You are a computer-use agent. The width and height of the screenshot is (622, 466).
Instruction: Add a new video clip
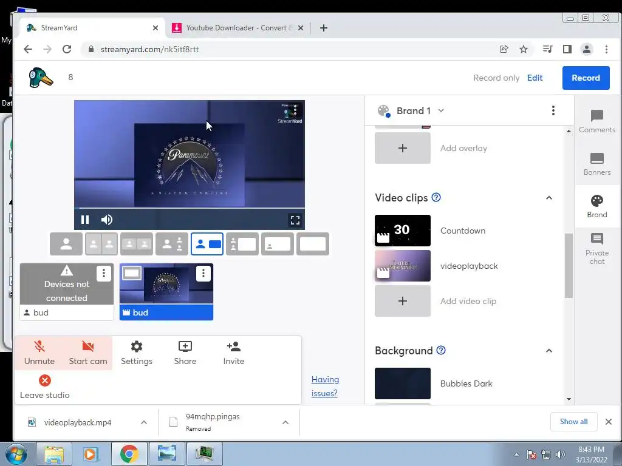pos(403,301)
